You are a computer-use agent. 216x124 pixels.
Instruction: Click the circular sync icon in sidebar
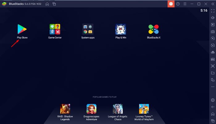point(213,45)
